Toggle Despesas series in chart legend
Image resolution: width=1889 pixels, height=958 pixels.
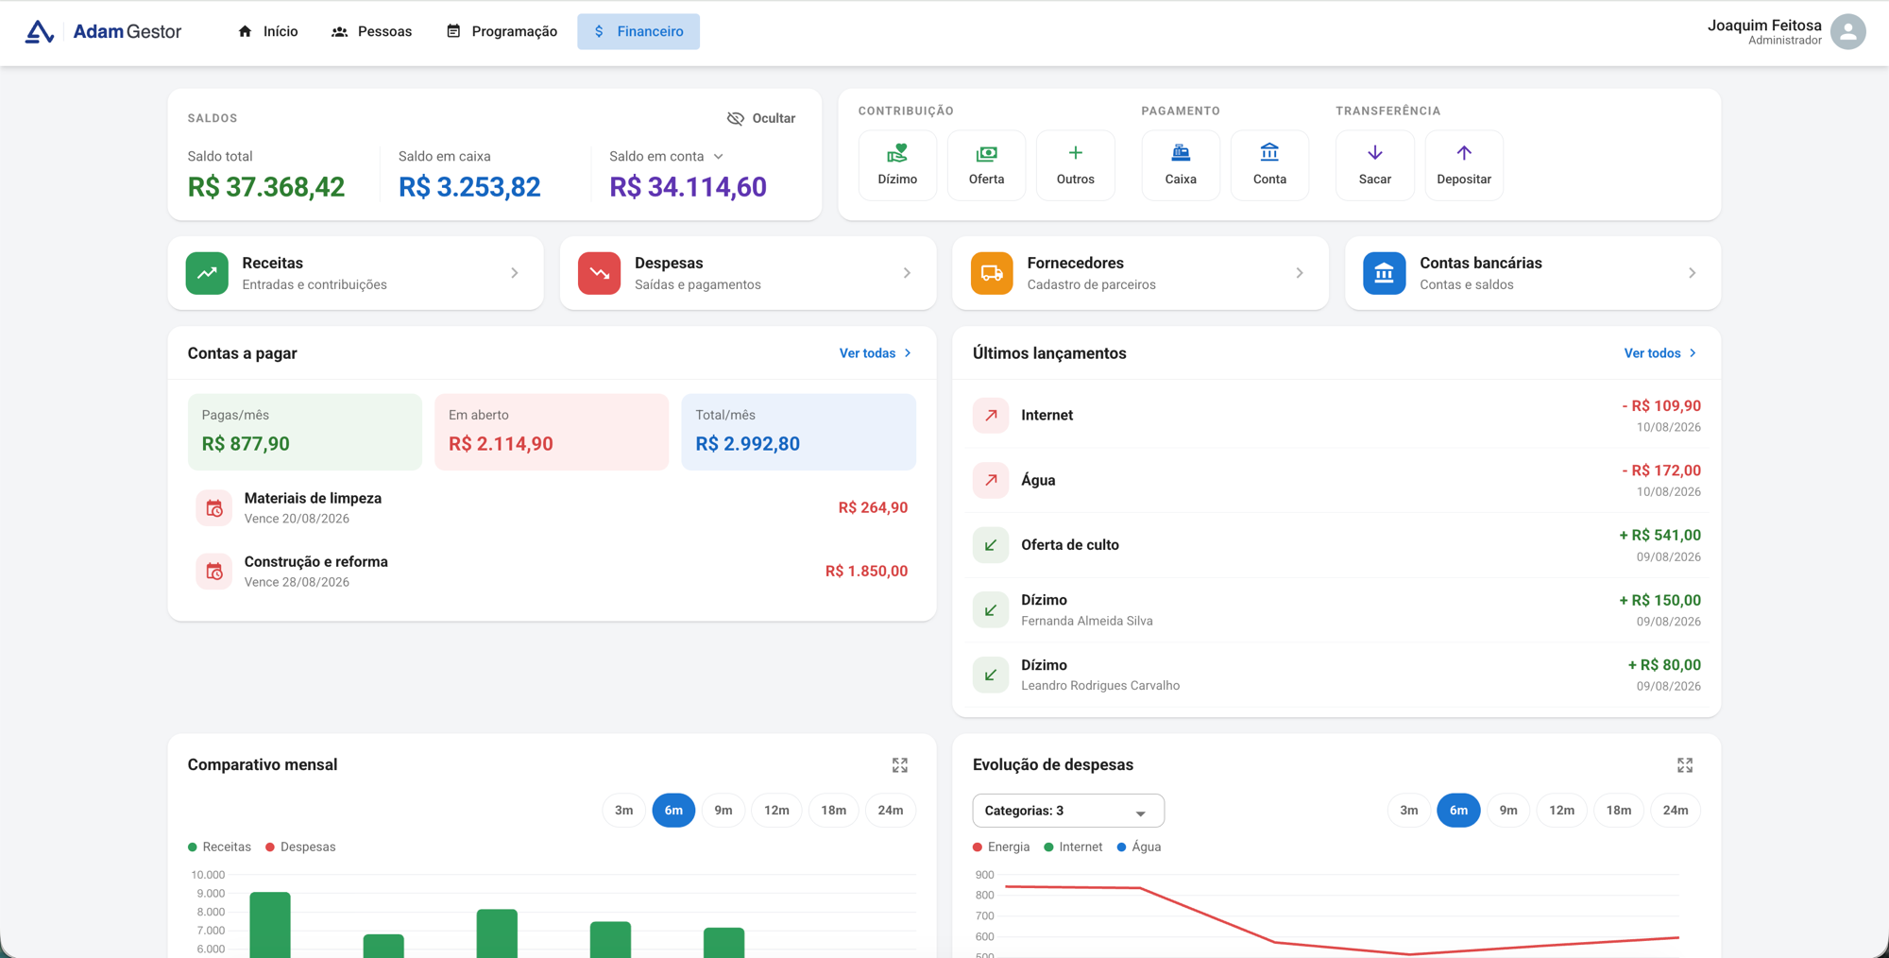[x=300, y=847]
